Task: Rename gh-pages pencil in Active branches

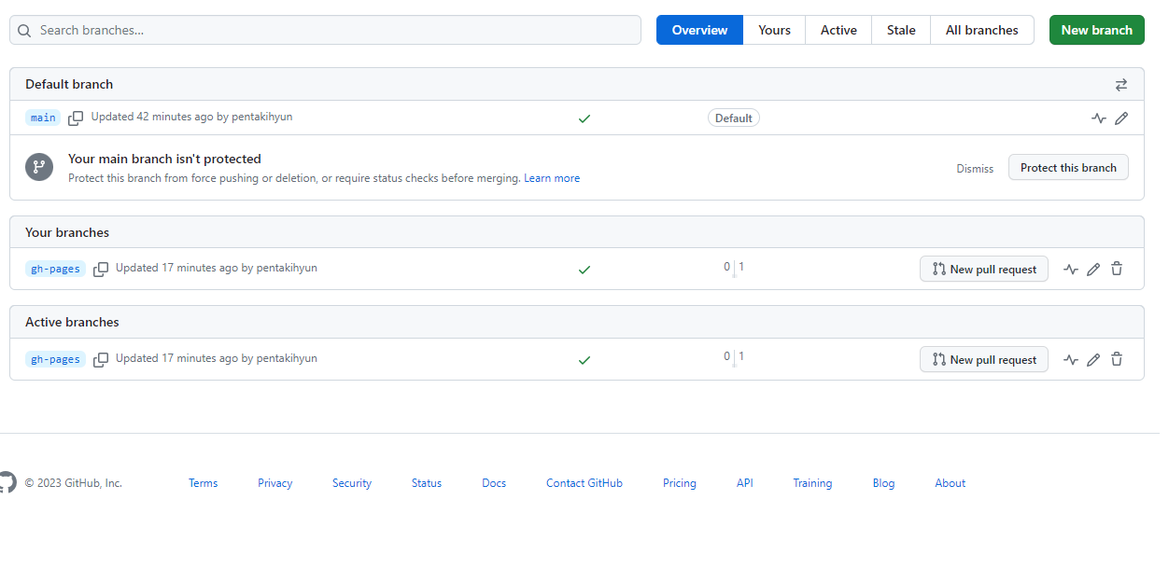Action: tap(1093, 360)
